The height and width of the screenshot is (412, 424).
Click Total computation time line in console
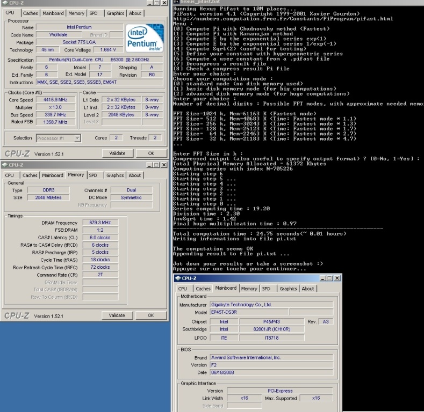pos(260,234)
